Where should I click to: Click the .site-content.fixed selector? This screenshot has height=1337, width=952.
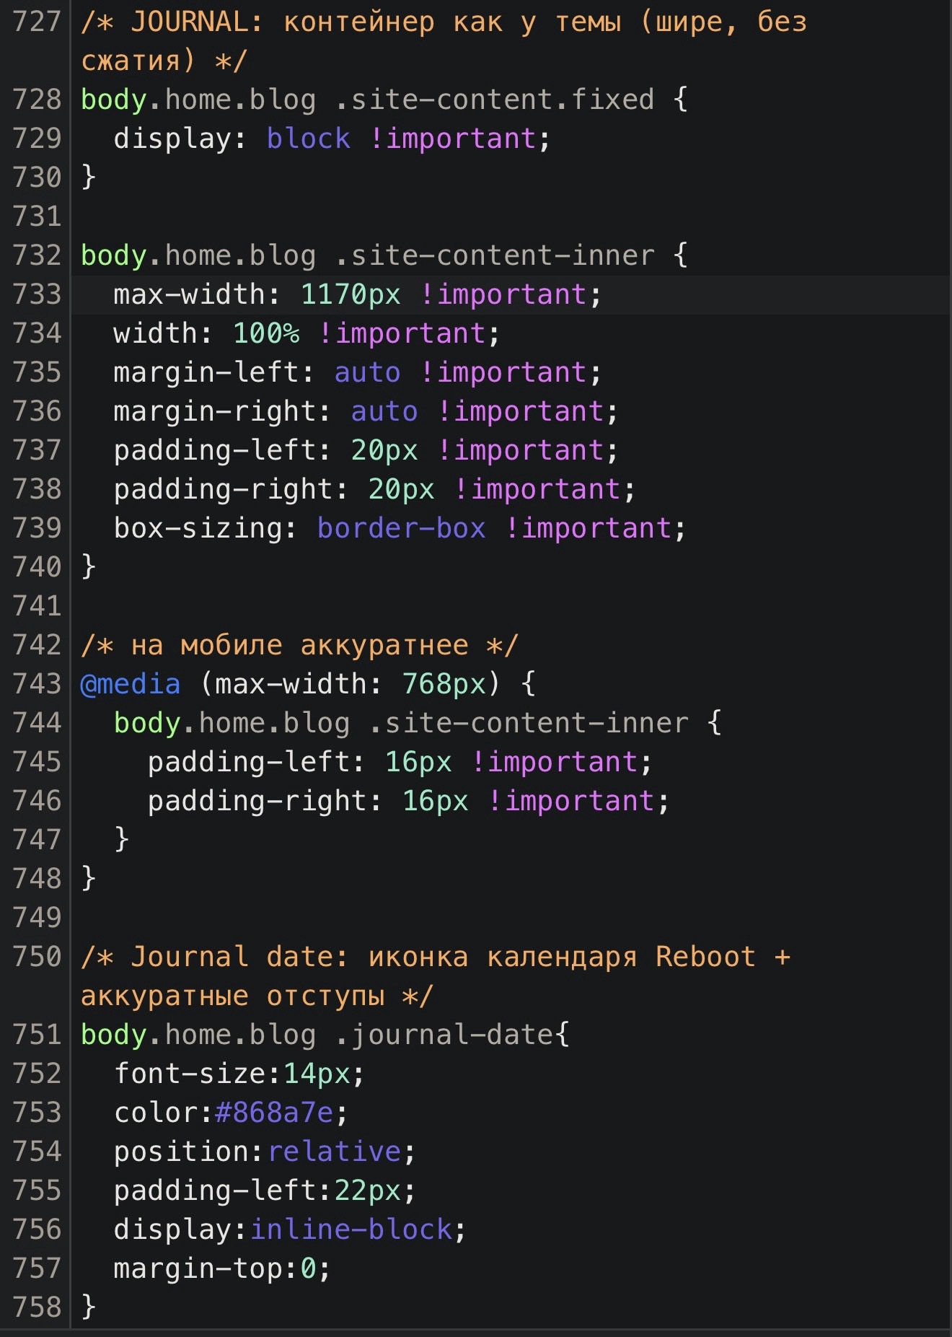tap(495, 100)
